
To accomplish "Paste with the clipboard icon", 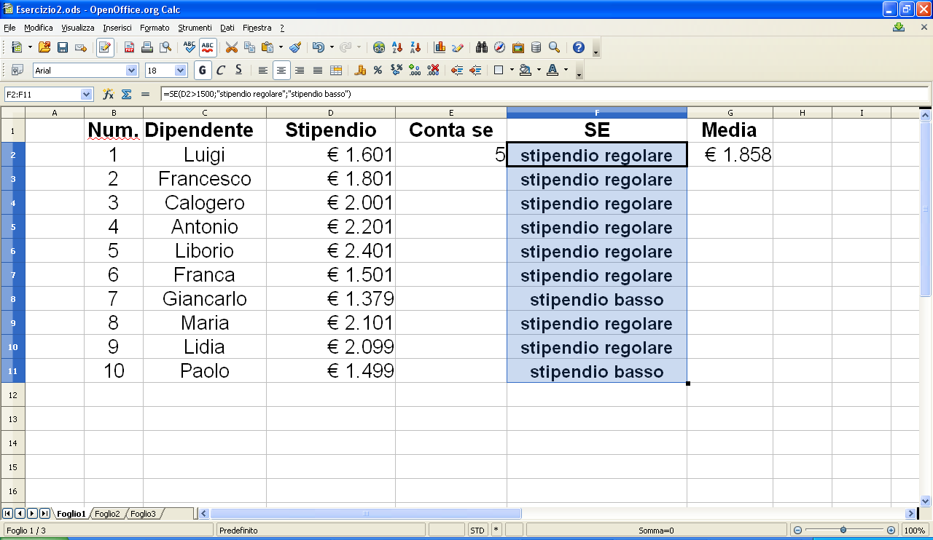I will (268, 47).
